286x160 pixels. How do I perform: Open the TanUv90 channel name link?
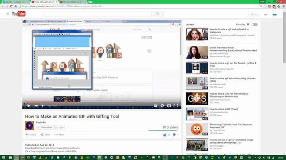point(41,123)
